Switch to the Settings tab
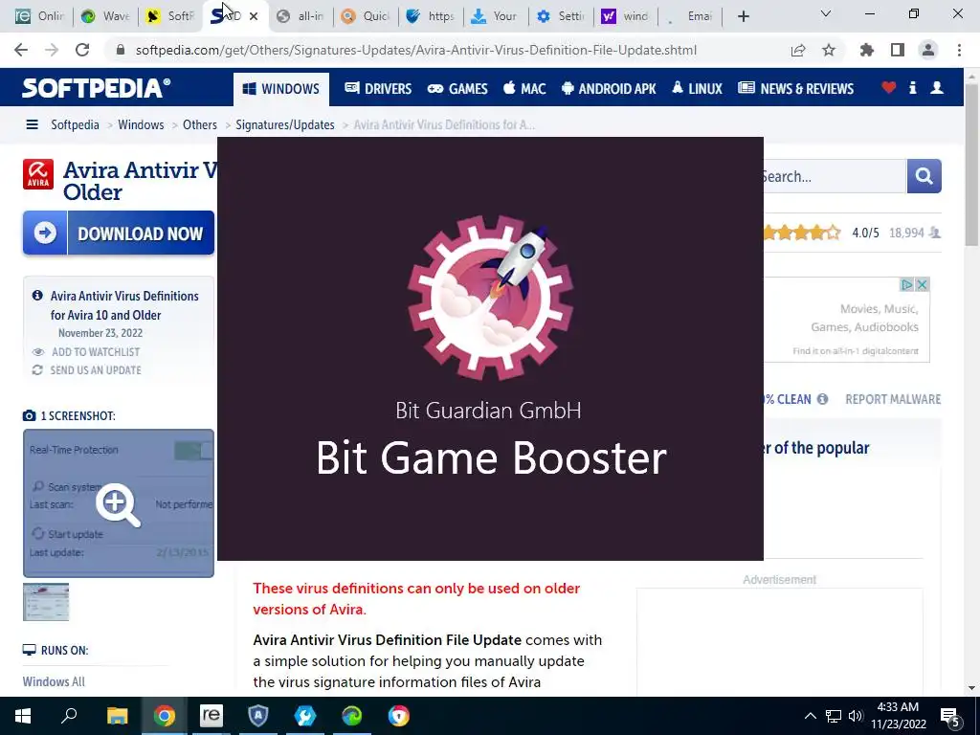The image size is (980, 735). tap(561, 16)
